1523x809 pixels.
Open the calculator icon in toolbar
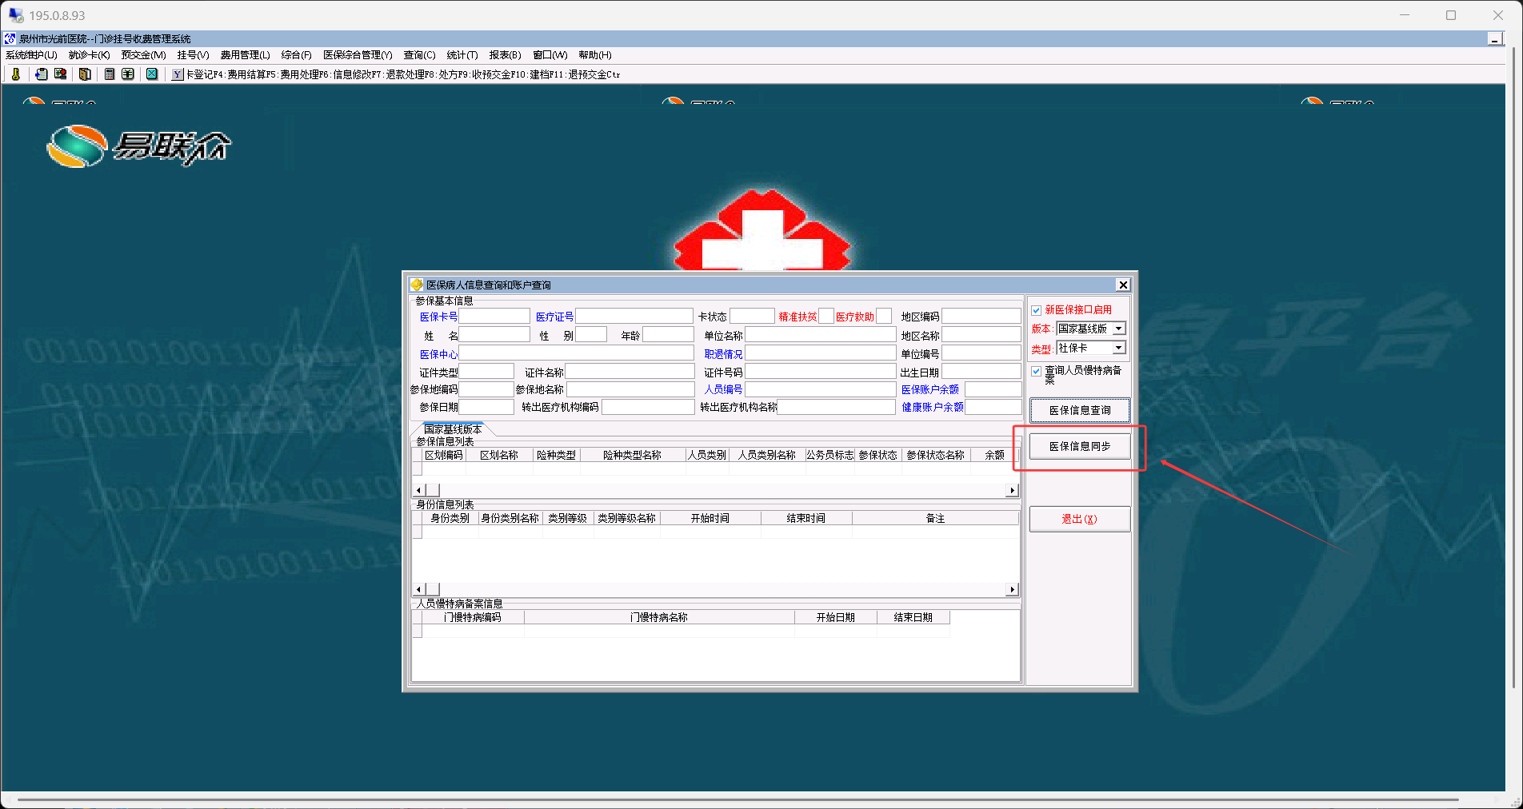110,74
